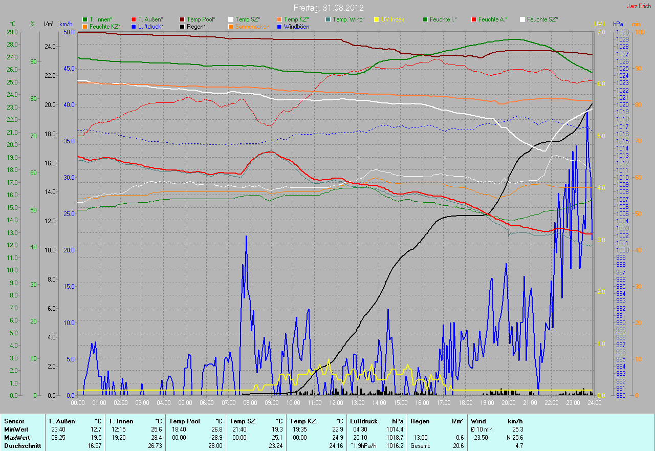Click the 'Sensor' row header in table
Screen dimensions: 655x451
14,421
